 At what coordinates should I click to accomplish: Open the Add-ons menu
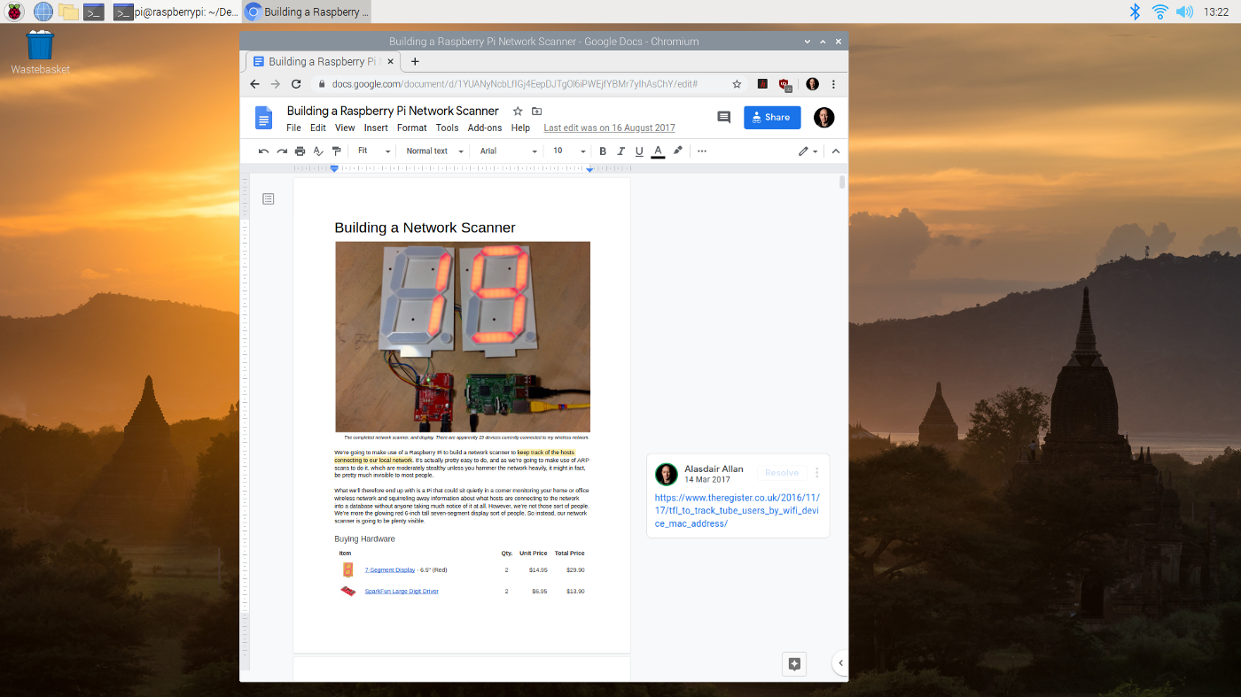(485, 128)
